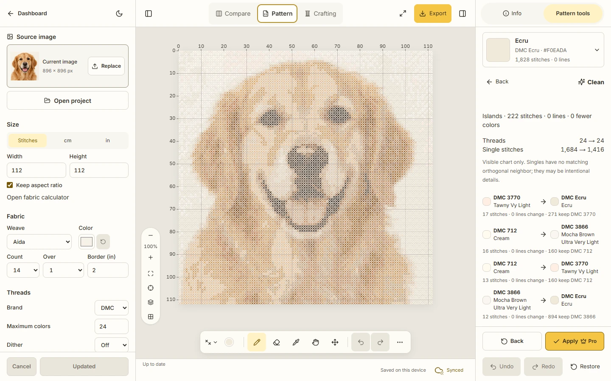This screenshot has height=381, width=611.
Task: Open the thread Brand dropdown
Action: tap(112, 308)
